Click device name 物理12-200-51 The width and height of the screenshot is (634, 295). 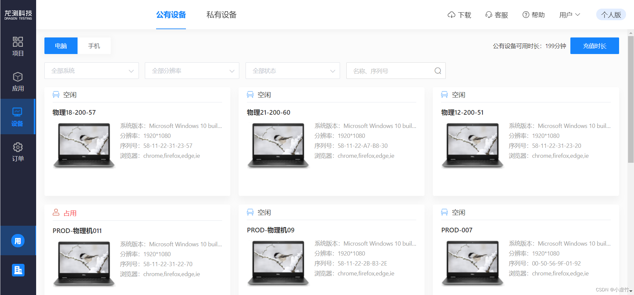[462, 112]
